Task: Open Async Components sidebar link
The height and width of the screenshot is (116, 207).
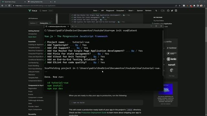Action: (35, 110)
